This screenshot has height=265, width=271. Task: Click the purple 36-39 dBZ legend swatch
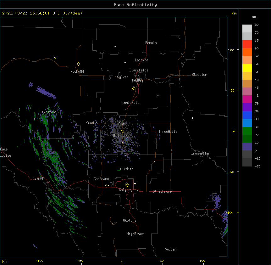click(x=247, y=107)
